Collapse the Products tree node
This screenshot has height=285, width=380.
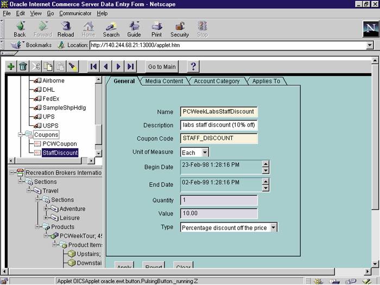(37, 227)
